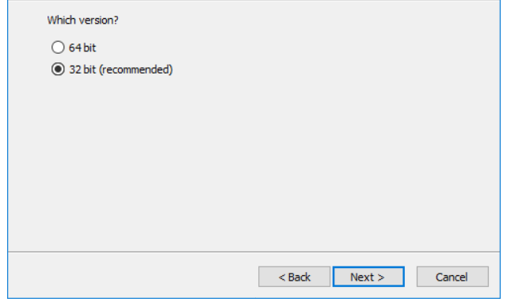Go to the next installer step
511x302 pixels.
tap(368, 277)
